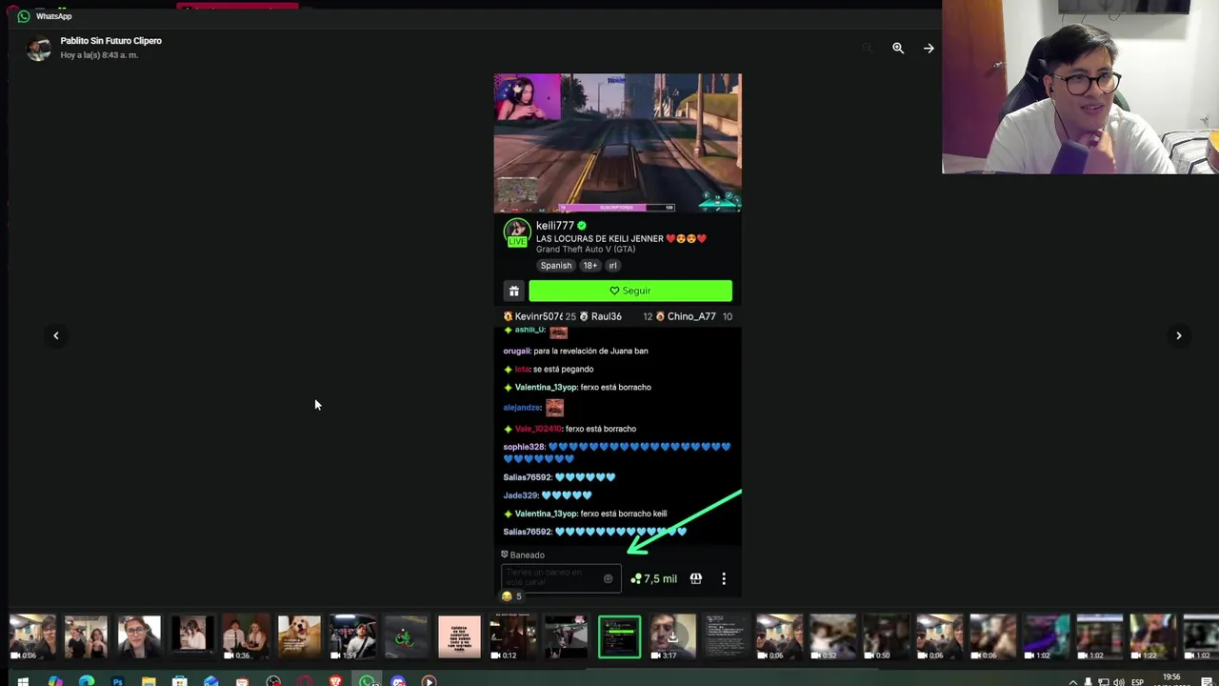Click the Spanish tag chip
The height and width of the screenshot is (686, 1219).
click(x=556, y=266)
